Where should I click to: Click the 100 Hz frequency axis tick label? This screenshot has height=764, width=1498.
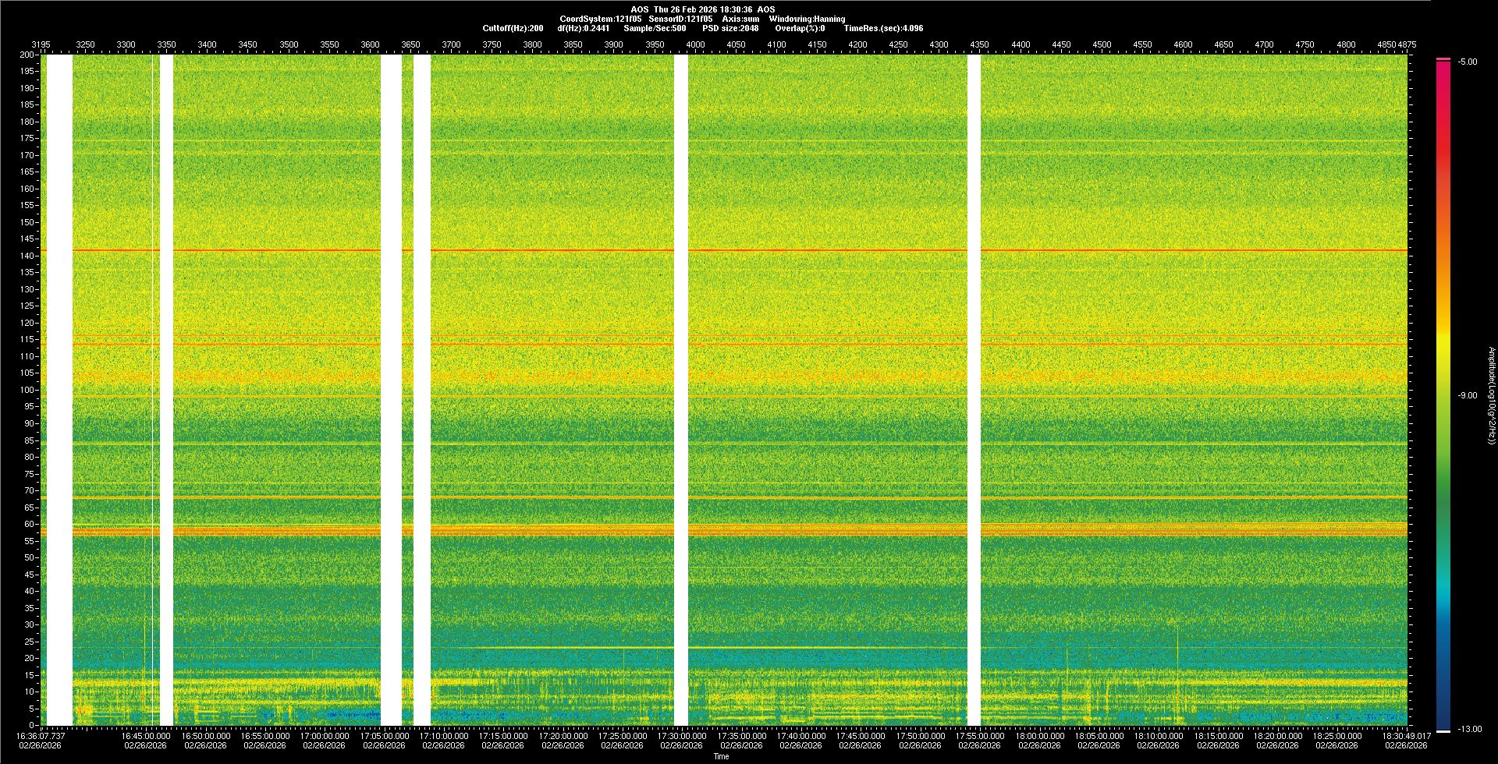(x=27, y=390)
